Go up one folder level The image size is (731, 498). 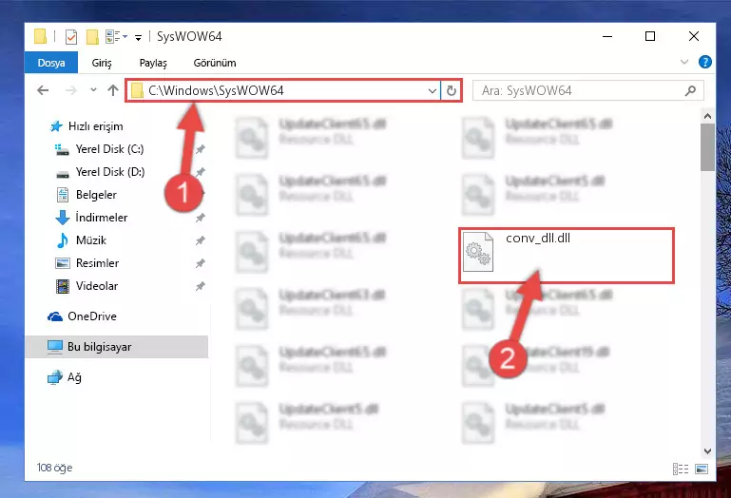[113, 90]
